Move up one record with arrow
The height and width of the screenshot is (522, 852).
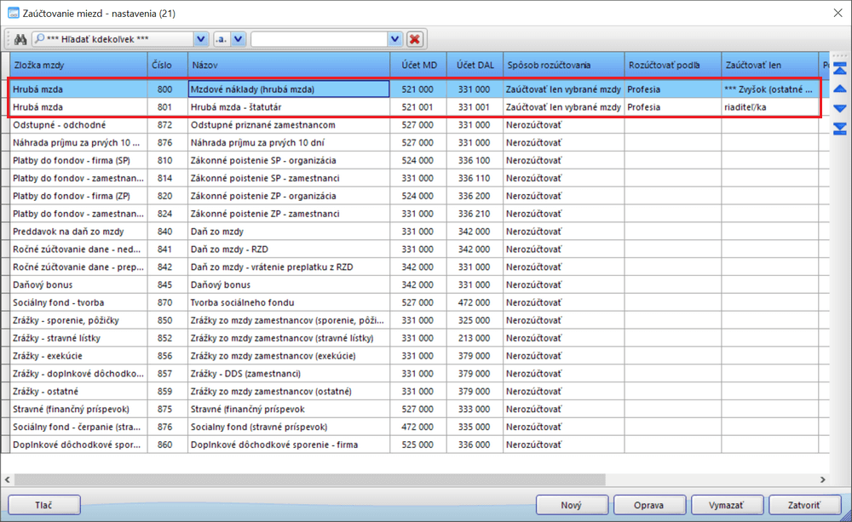click(839, 89)
